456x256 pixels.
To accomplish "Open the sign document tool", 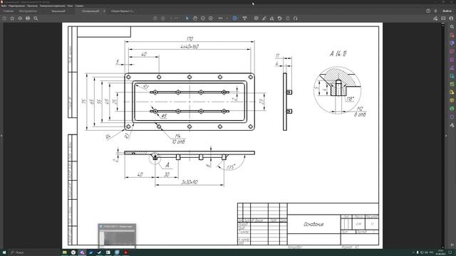I will point(271,18).
